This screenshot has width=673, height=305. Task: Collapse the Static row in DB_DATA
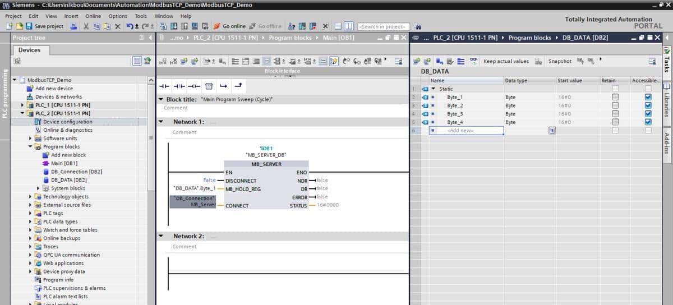(x=434, y=89)
